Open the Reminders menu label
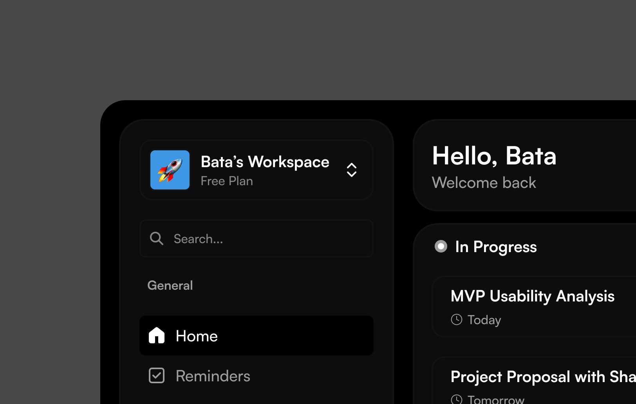This screenshot has width=636, height=404. tap(213, 376)
